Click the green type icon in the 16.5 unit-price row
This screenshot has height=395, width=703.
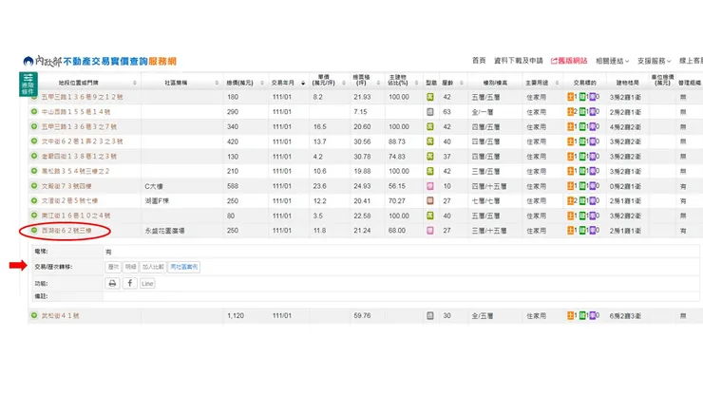coord(430,126)
